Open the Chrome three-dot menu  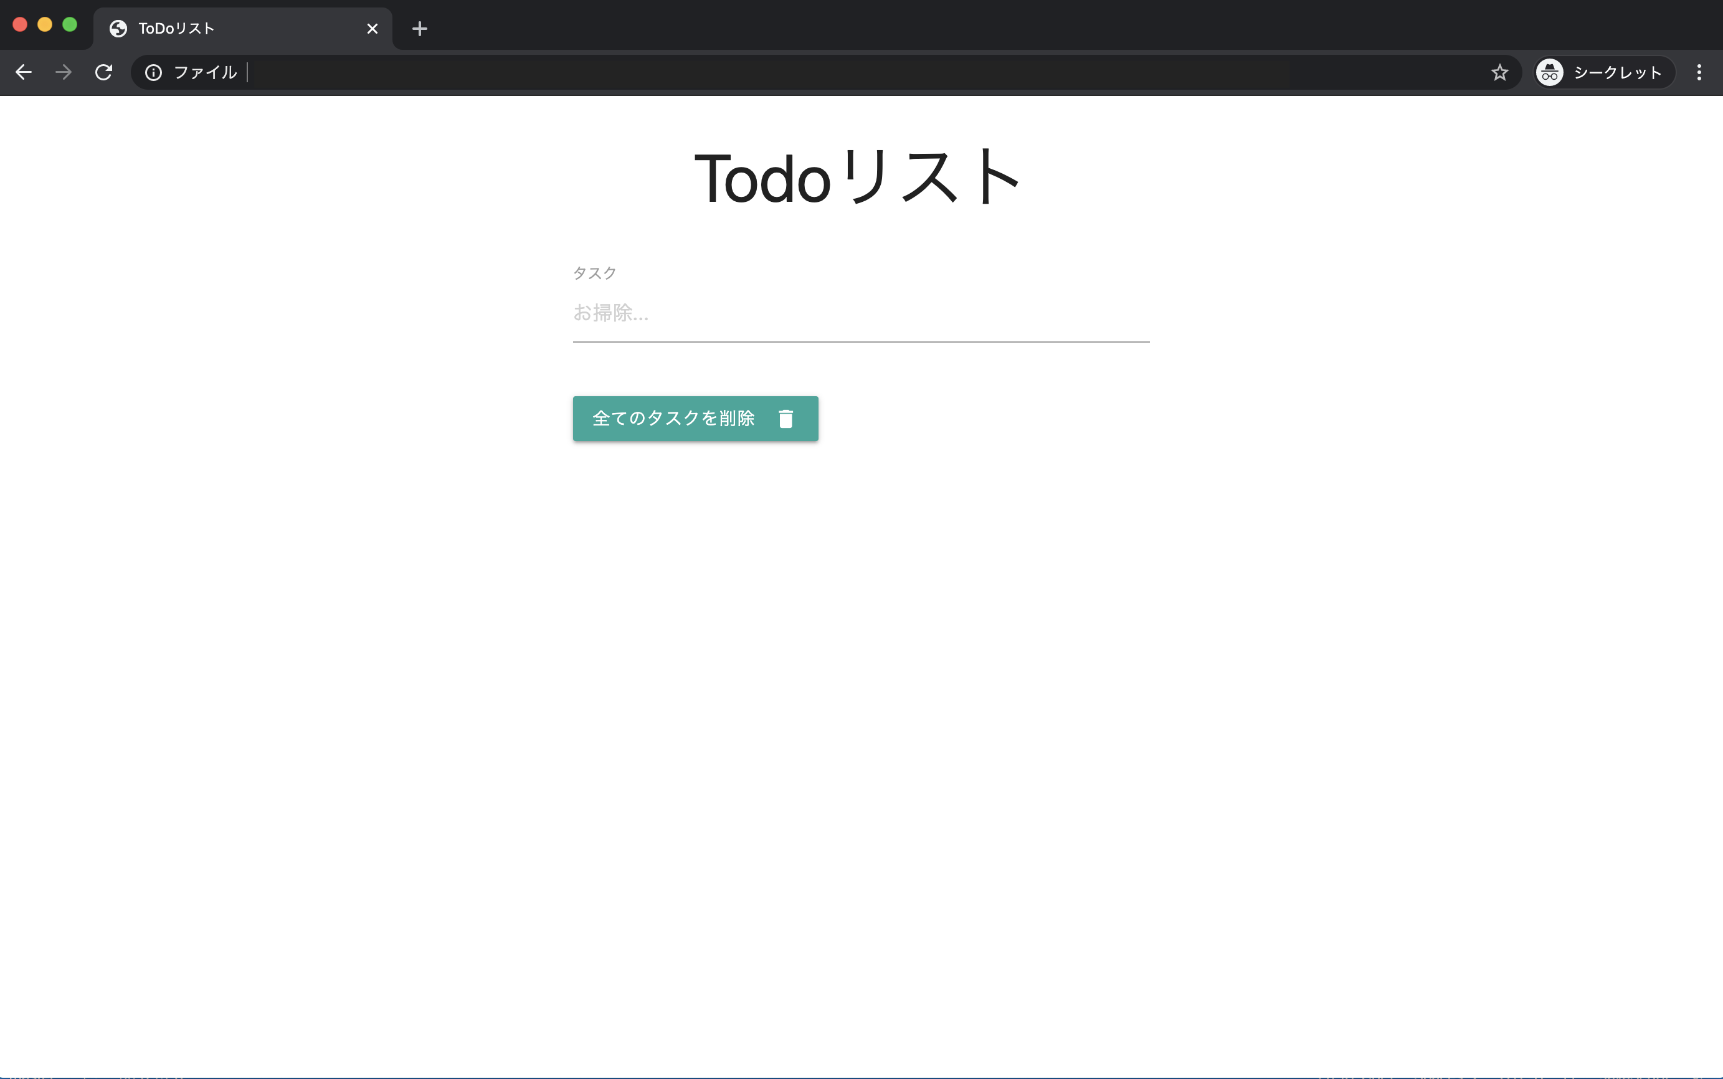point(1699,72)
